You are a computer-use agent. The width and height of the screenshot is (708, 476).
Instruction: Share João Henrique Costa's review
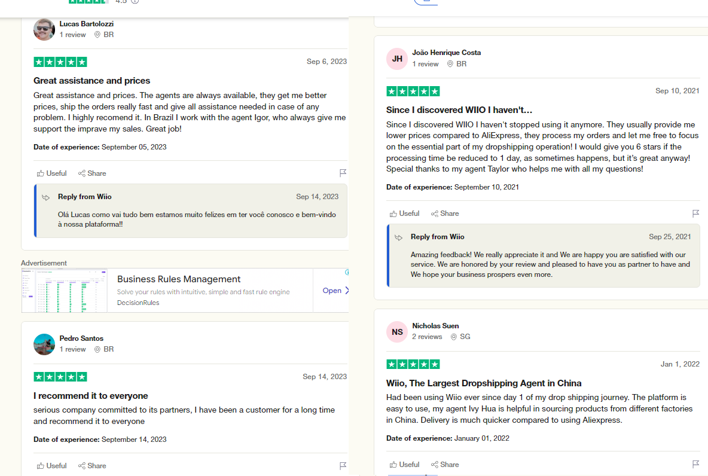click(445, 213)
